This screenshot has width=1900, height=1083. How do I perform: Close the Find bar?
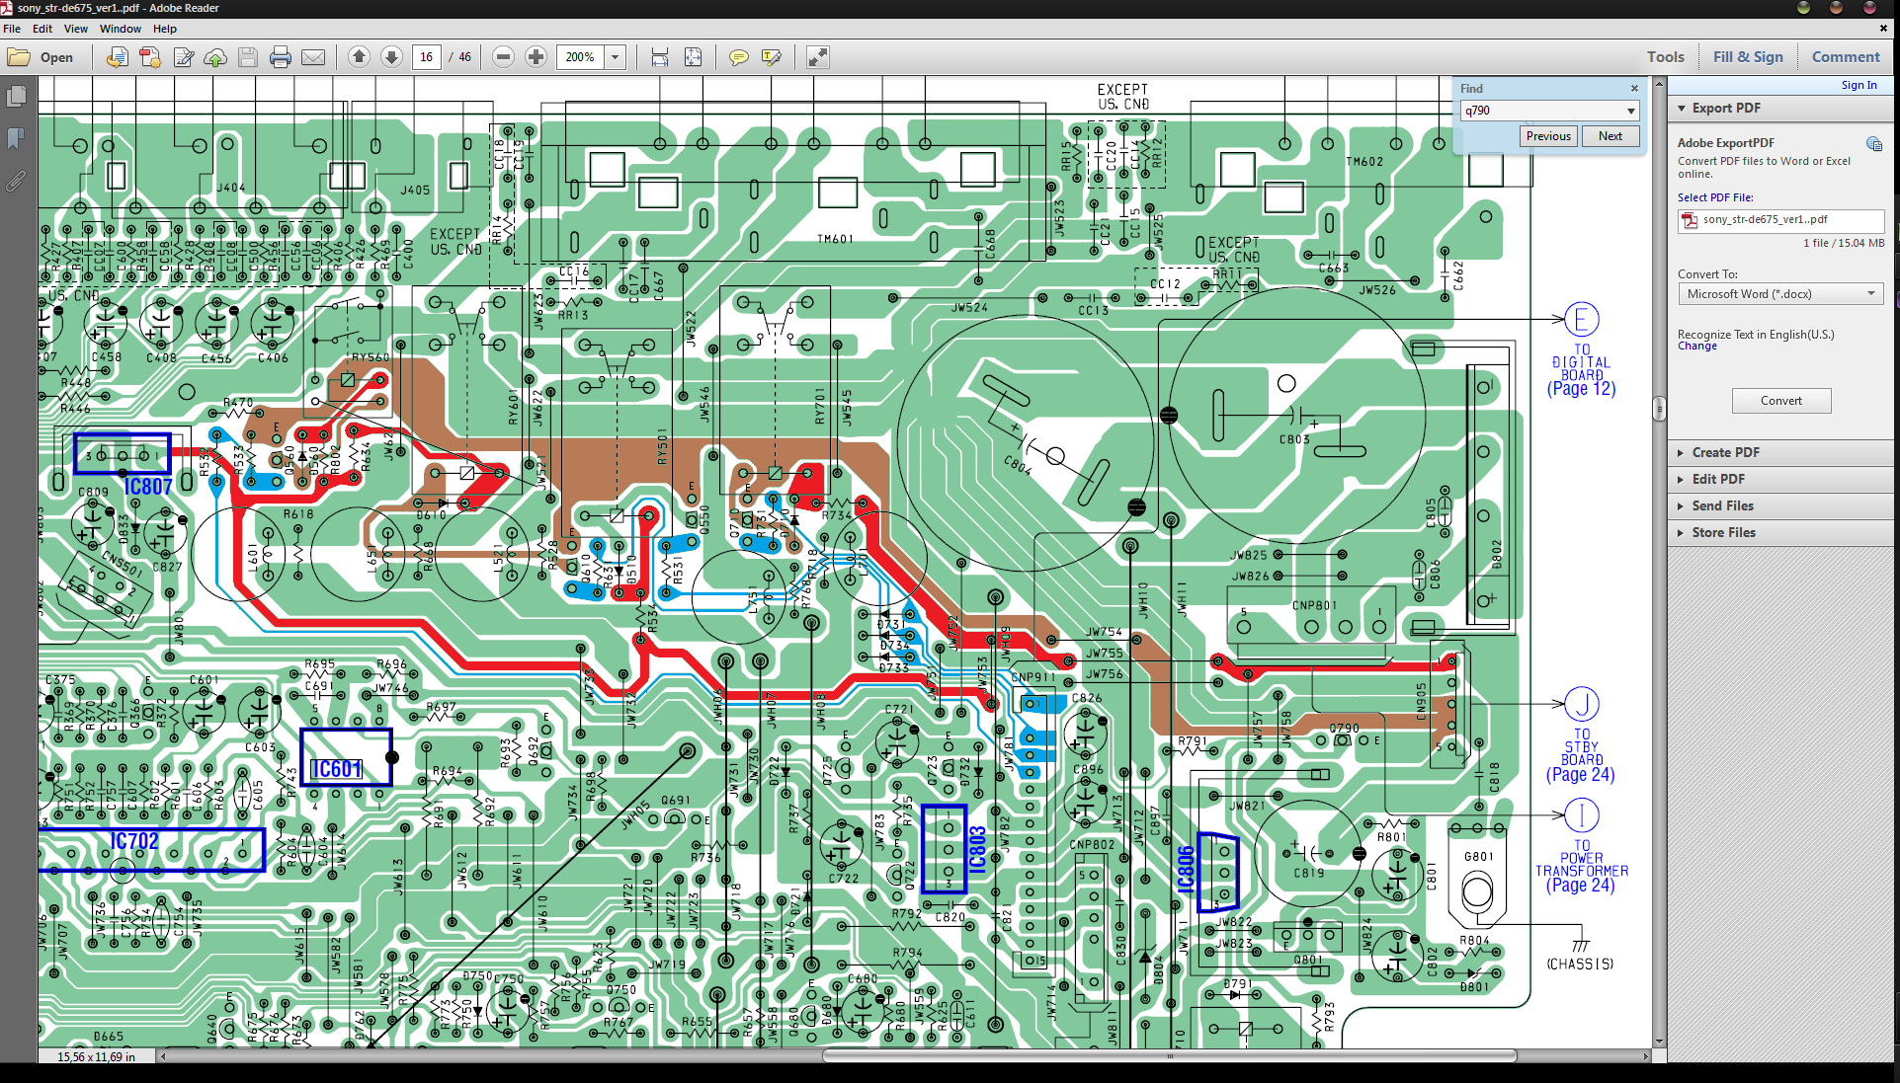(x=1634, y=88)
